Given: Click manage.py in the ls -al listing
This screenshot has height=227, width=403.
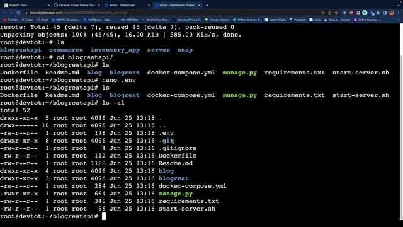Looking at the screenshot, I should click(x=175, y=194).
